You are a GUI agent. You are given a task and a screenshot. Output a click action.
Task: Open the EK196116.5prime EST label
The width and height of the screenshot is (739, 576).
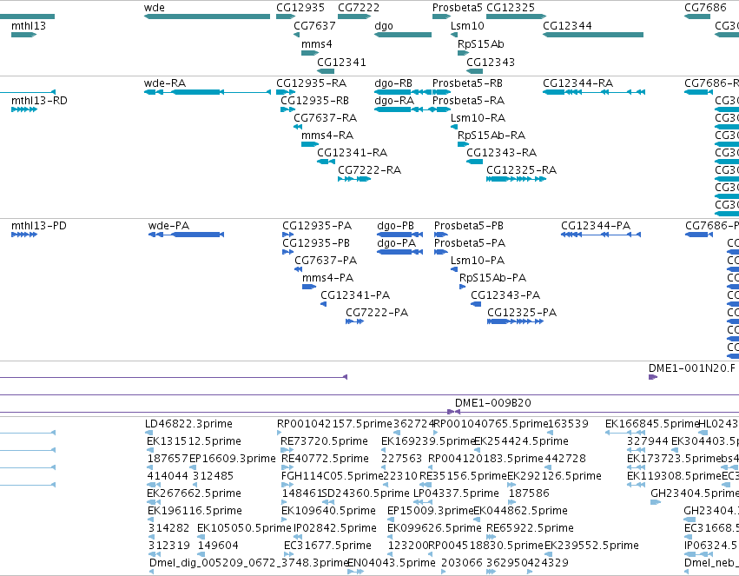[195, 512]
